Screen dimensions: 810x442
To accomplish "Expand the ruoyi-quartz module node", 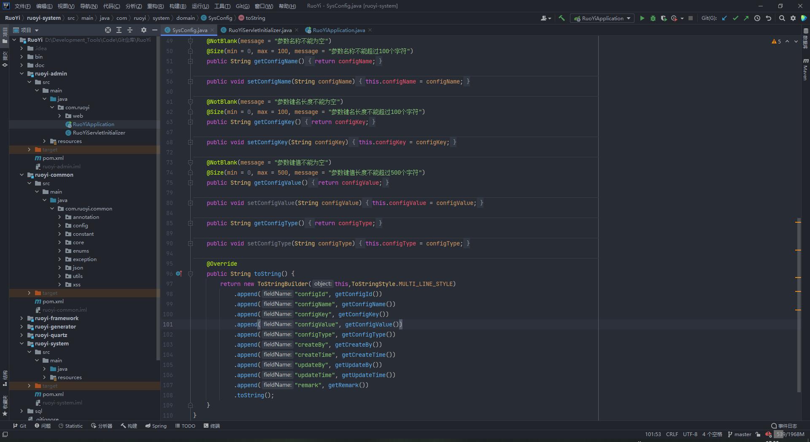I will tap(22, 335).
